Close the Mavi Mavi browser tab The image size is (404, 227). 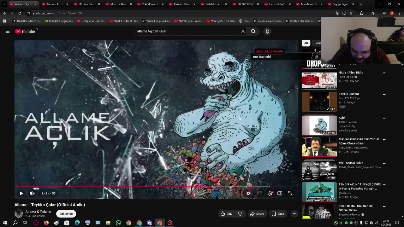321,4
